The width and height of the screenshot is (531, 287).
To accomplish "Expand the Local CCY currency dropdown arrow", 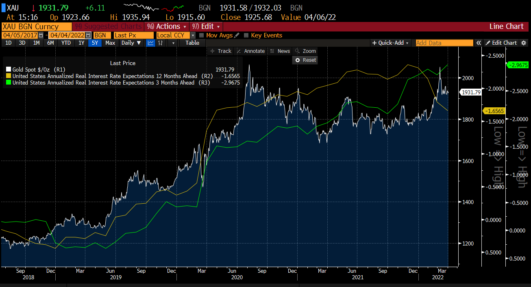I will pos(193,35).
